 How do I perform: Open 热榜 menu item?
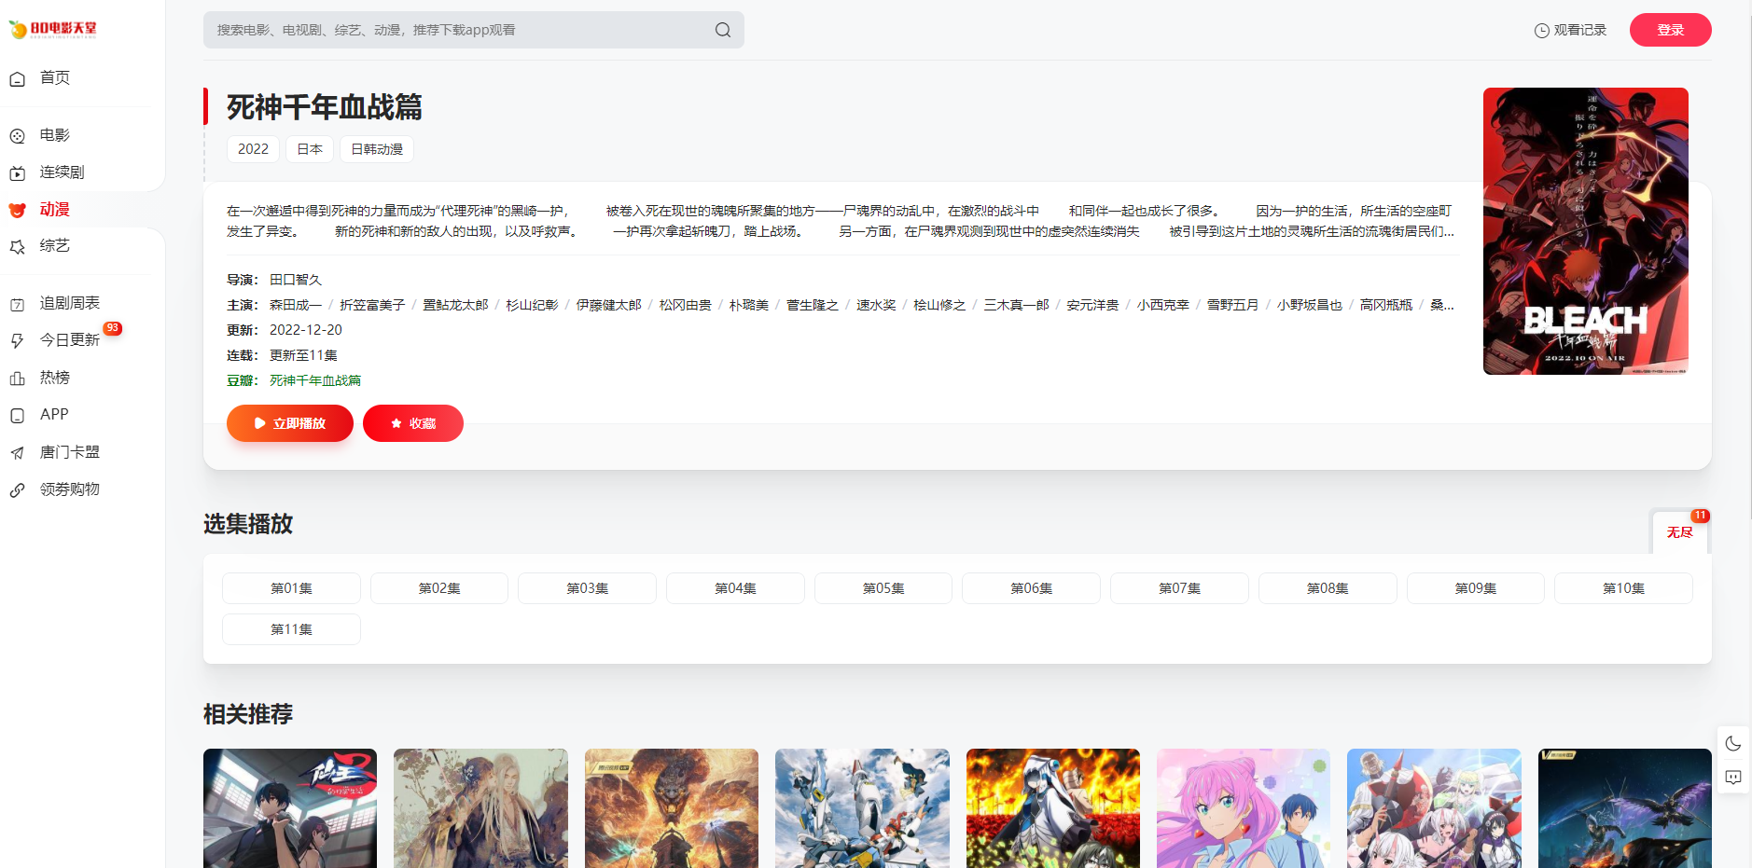click(x=55, y=378)
